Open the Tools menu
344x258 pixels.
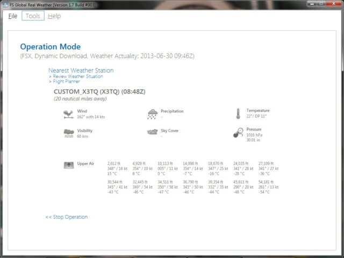33,16
